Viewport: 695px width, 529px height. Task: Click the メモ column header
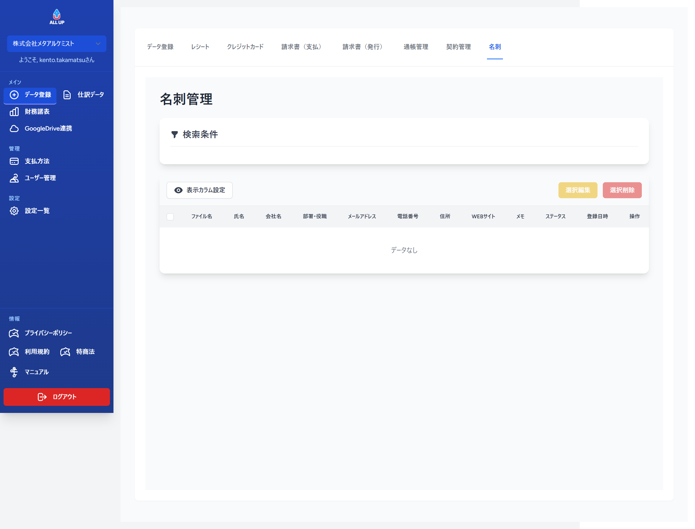click(x=520, y=216)
